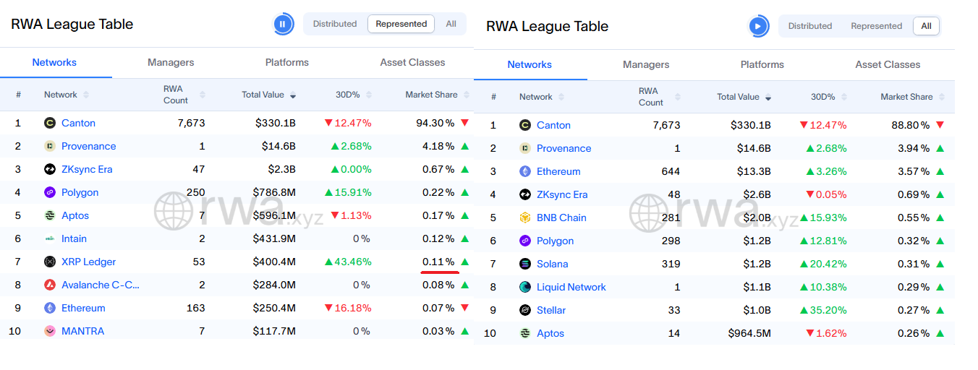Click BNB Chain logo icon
This screenshot has height=370, width=978.
click(x=525, y=218)
